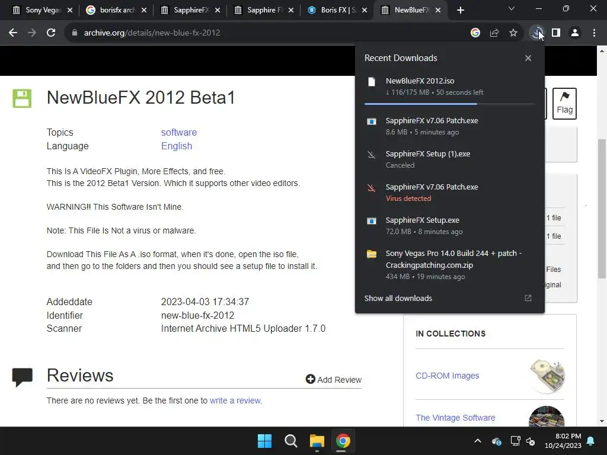Open SapphireFX v7.06 Patch.exe 8.6 MB download

tap(450, 126)
